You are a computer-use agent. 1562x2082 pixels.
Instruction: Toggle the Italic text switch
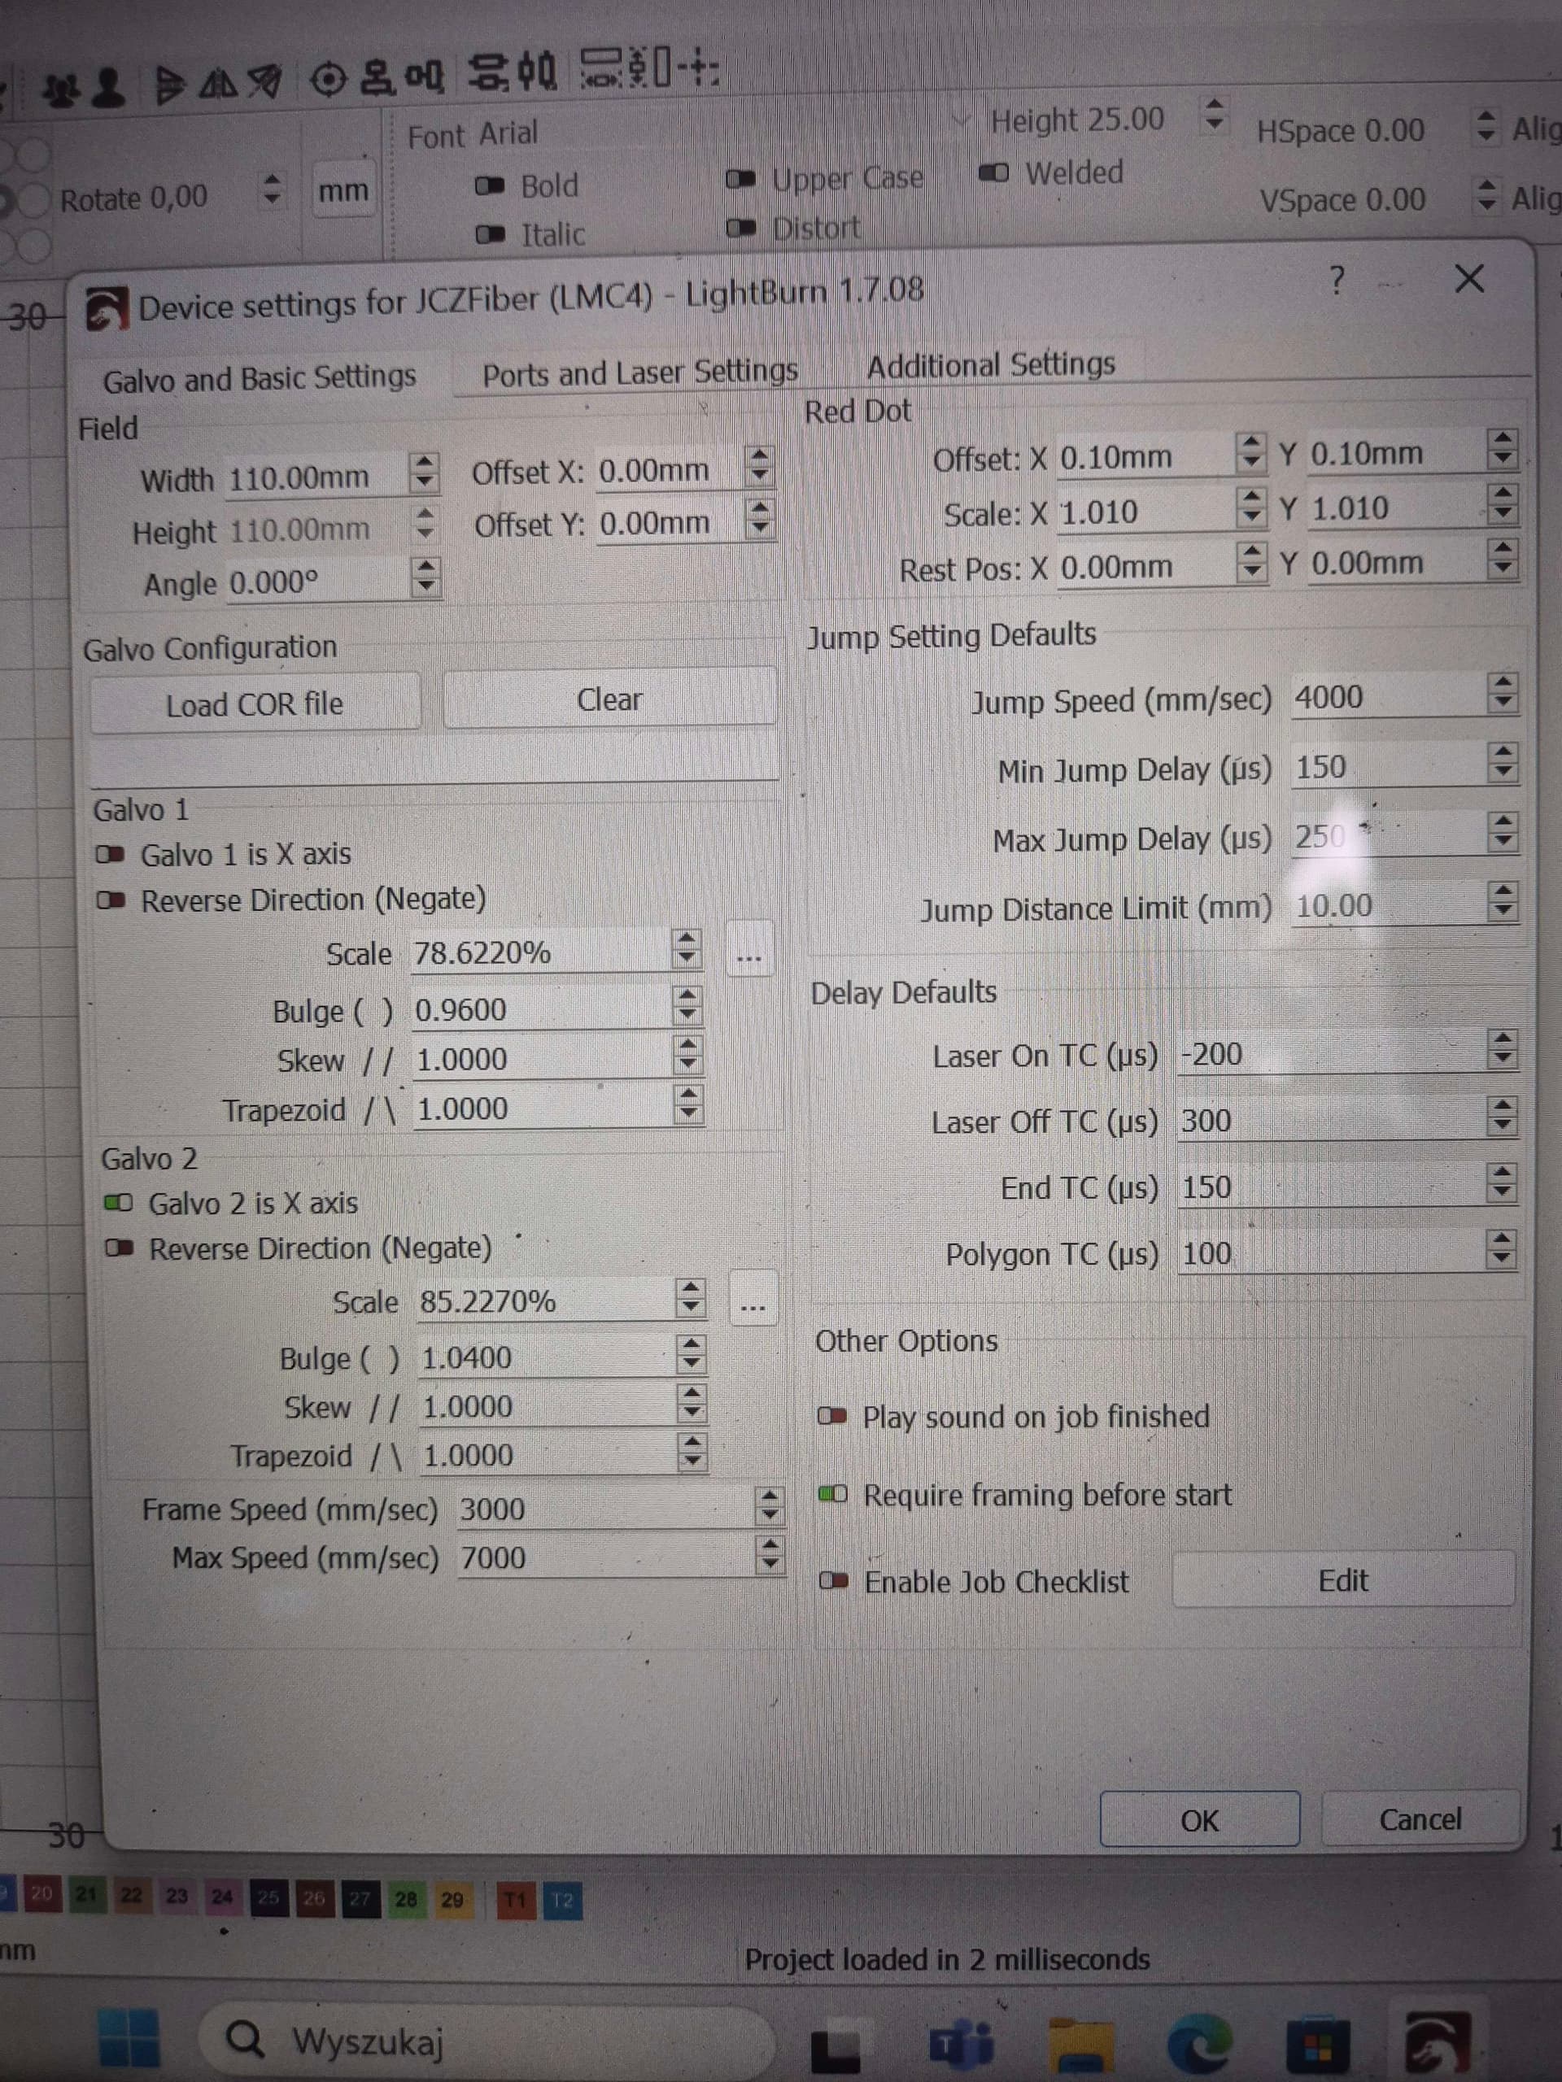(x=490, y=234)
